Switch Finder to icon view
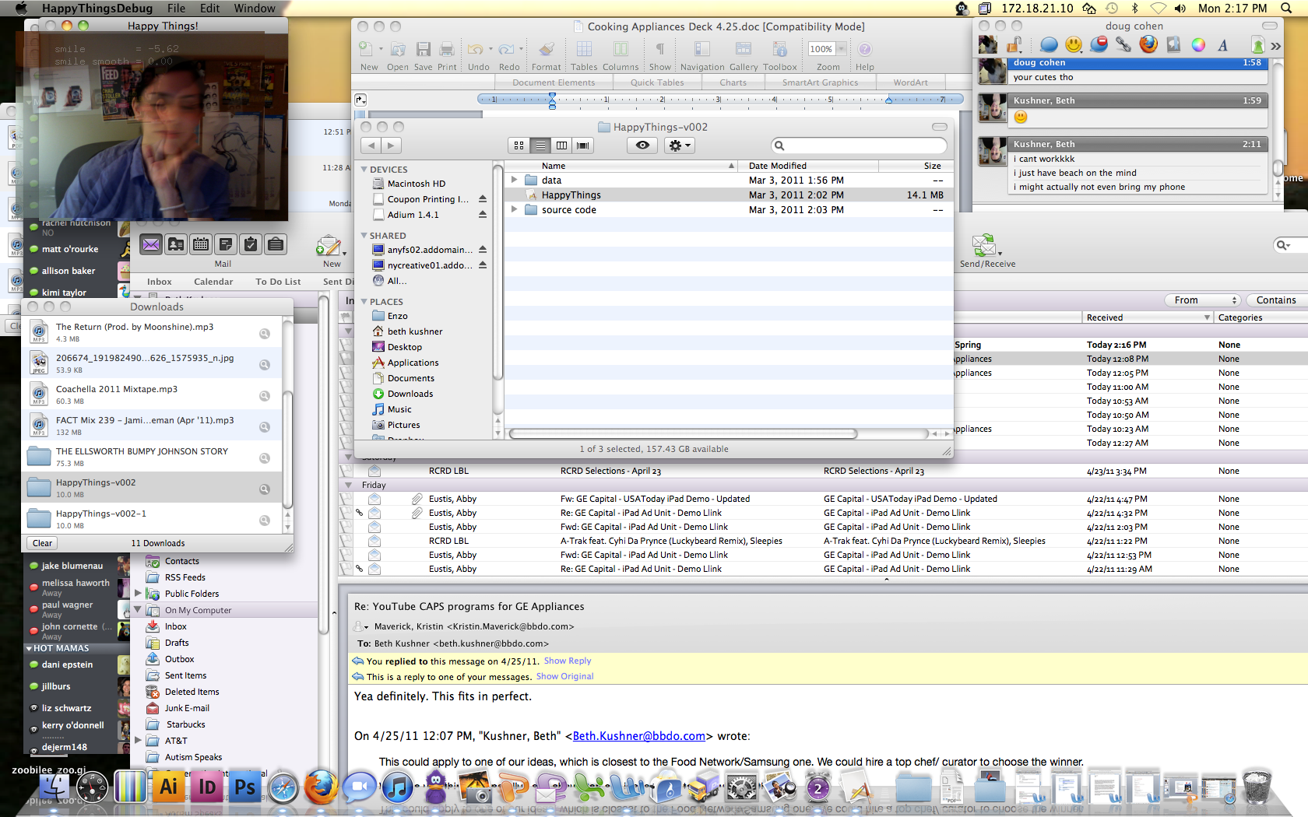1308x817 pixels. coord(519,146)
